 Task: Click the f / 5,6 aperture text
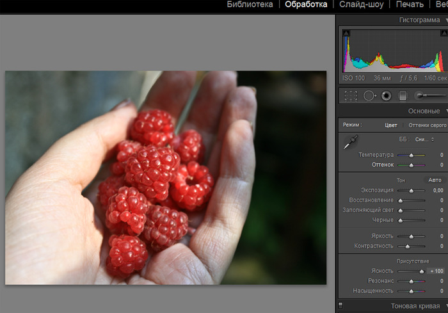tap(408, 78)
